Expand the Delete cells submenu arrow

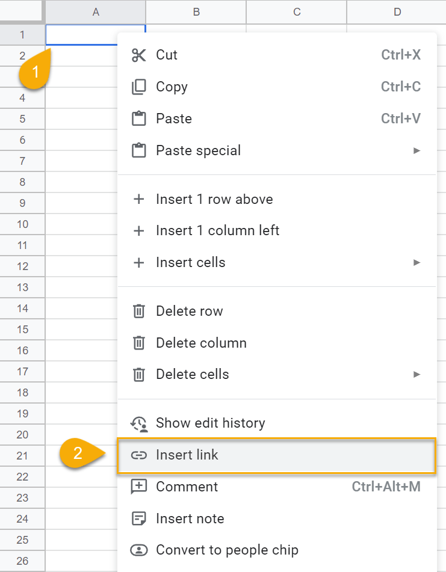tap(417, 374)
